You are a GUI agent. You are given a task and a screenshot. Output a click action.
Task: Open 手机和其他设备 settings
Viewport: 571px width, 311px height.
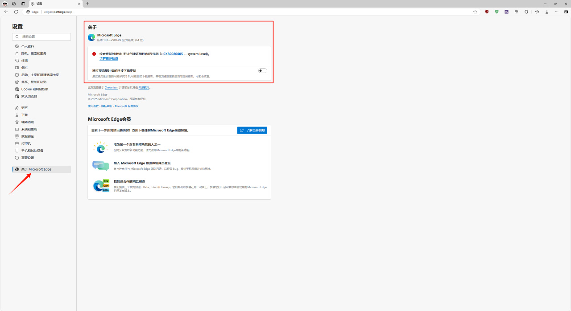click(41, 151)
